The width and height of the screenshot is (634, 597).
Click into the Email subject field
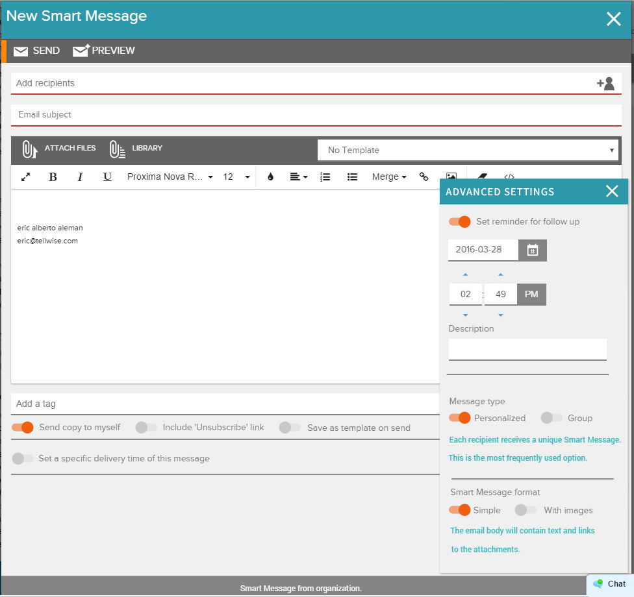pyautogui.click(x=316, y=115)
